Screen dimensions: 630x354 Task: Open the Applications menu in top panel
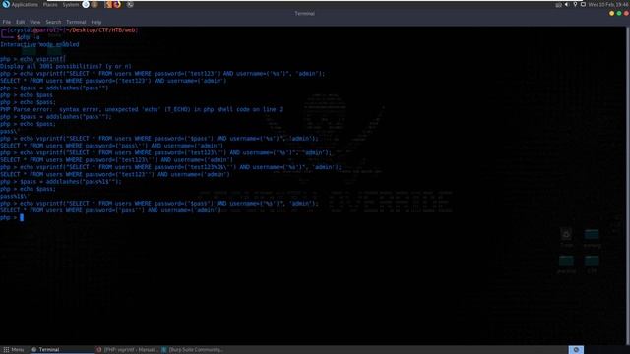coord(25,4)
